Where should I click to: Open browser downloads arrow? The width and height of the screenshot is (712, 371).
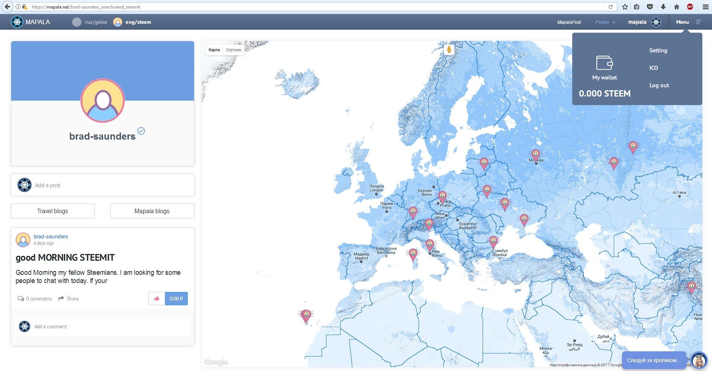pos(663,7)
